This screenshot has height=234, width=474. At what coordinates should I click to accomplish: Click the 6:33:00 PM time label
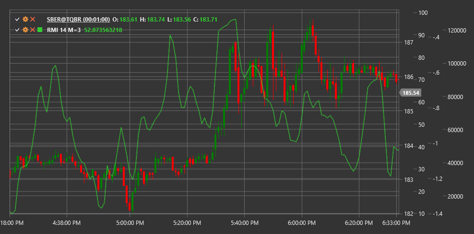(396, 223)
